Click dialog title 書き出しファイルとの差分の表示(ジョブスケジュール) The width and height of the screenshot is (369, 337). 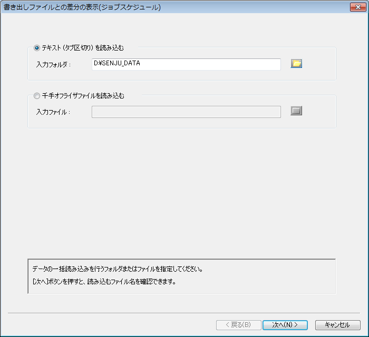(x=82, y=7)
